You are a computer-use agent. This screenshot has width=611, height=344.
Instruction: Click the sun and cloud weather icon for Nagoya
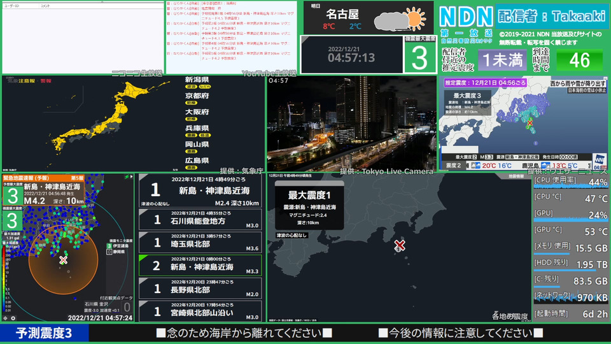tap(400, 19)
